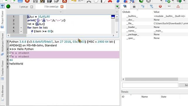Collapse the fold marker on line 5
This screenshot has width=188, height=106.
point(21,32)
